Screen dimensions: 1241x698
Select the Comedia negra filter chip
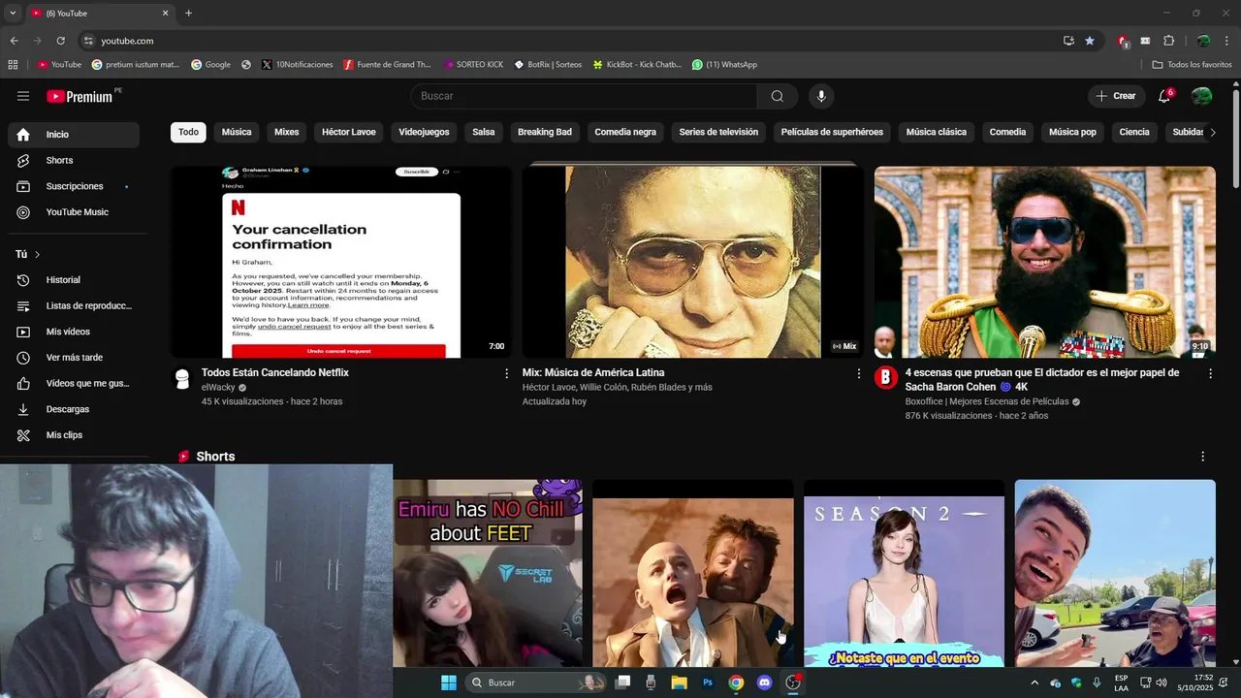pyautogui.click(x=625, y=132)
